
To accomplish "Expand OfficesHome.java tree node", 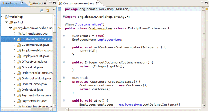I will (15, 61).
